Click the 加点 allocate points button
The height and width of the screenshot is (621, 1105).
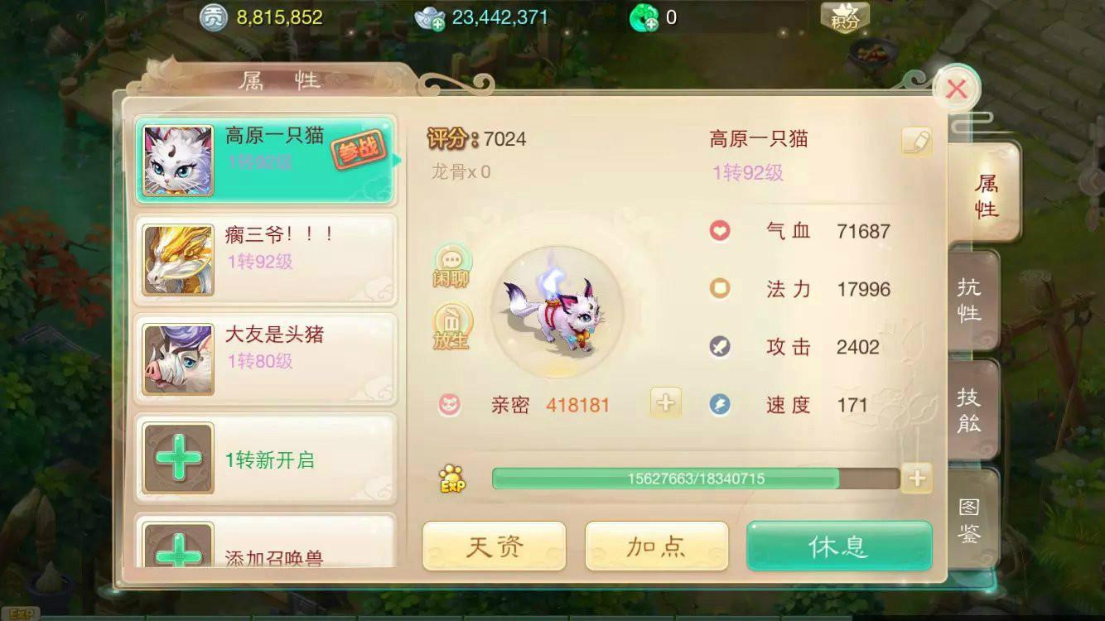click(657, 546)
